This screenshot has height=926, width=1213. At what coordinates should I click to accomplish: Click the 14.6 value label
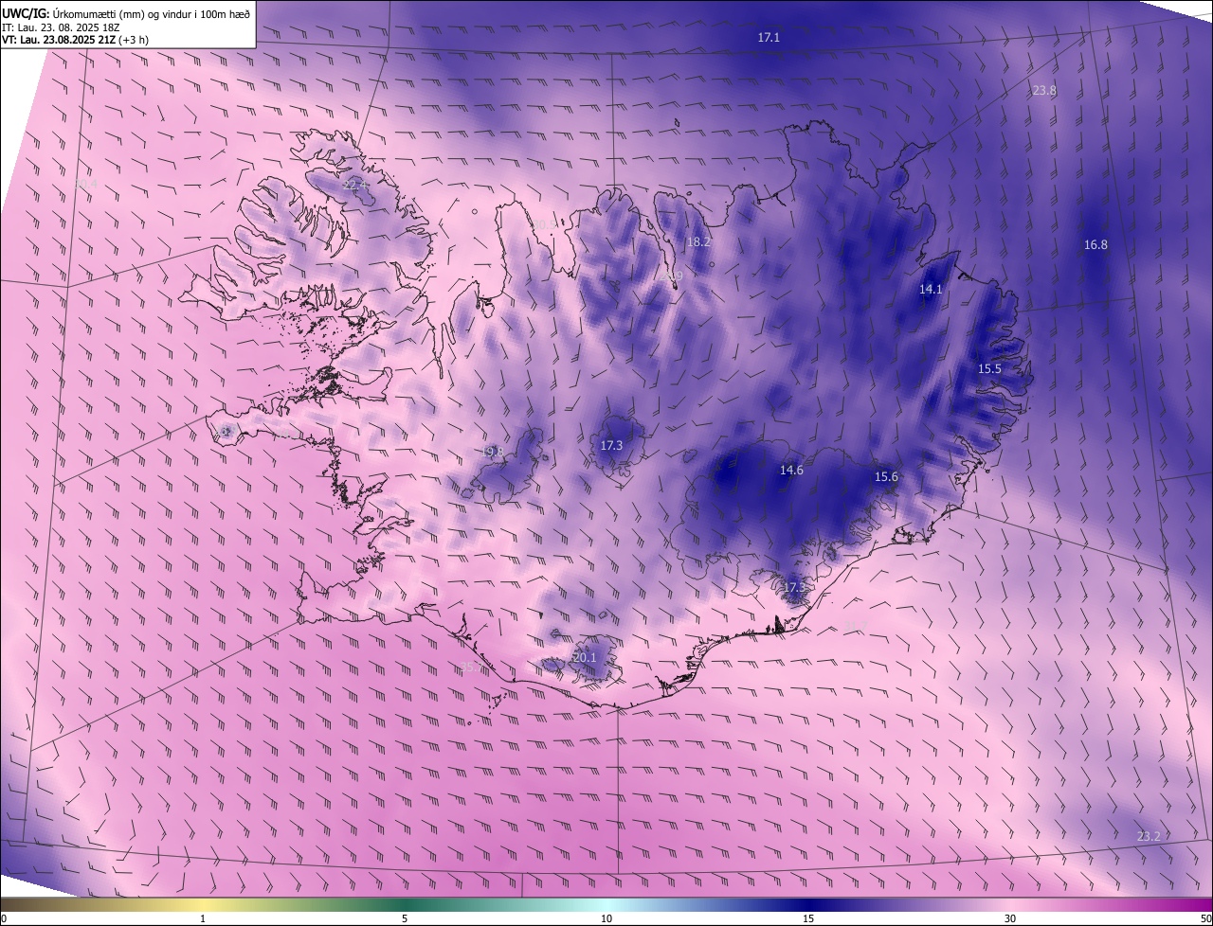[791, 471]
